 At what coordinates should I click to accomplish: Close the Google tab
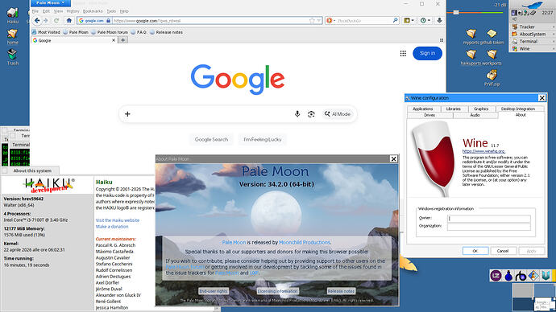tap(114, 40)
